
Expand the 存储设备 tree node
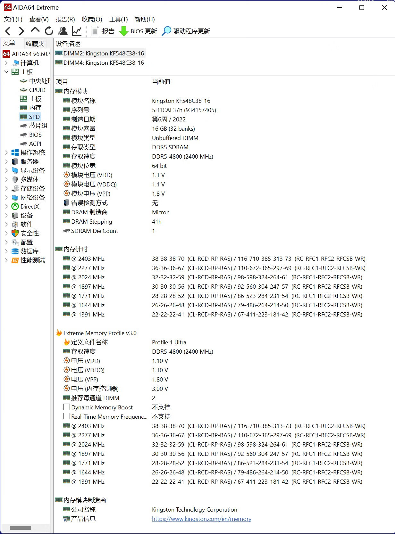point(6,188)
